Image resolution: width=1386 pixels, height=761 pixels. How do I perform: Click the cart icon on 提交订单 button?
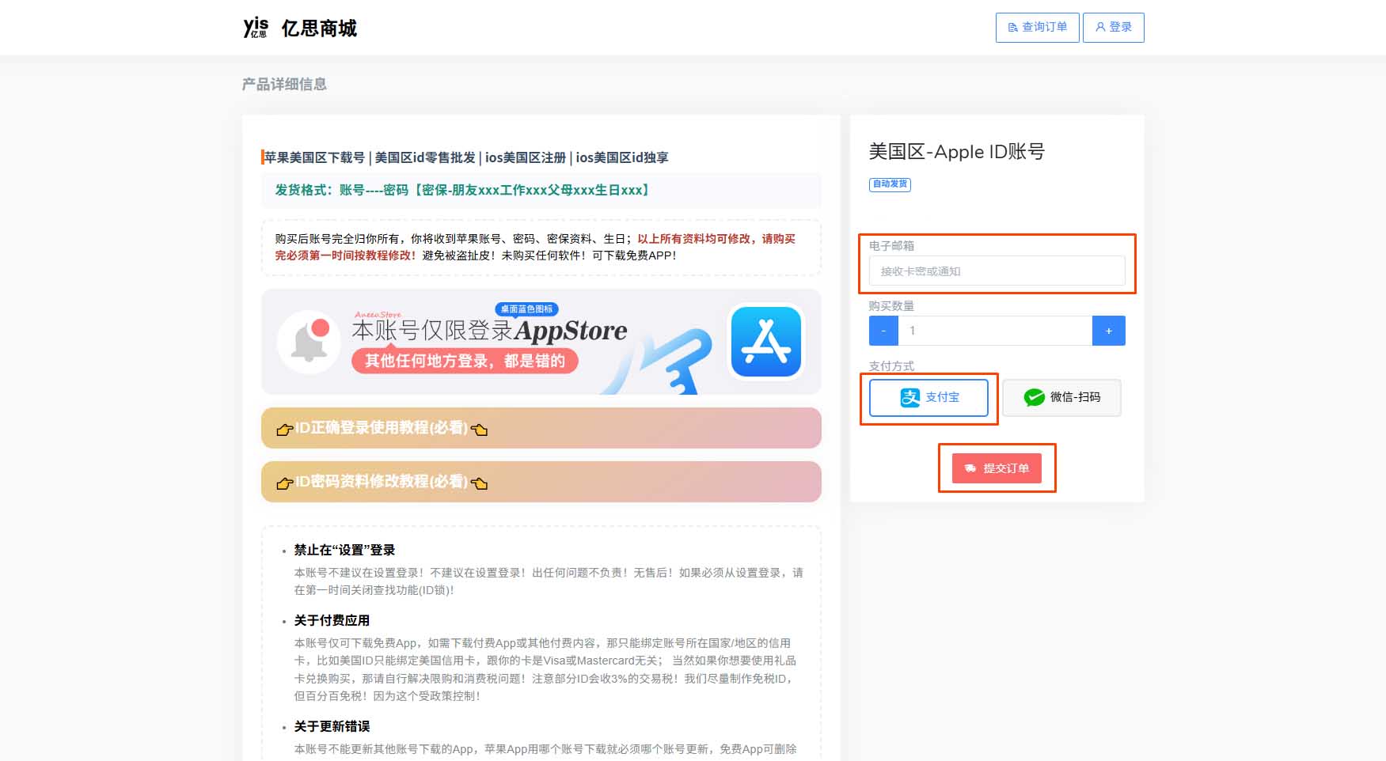click(972, 468)
